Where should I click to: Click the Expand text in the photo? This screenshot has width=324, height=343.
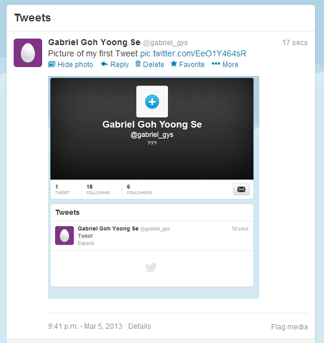tap(86, 243)
